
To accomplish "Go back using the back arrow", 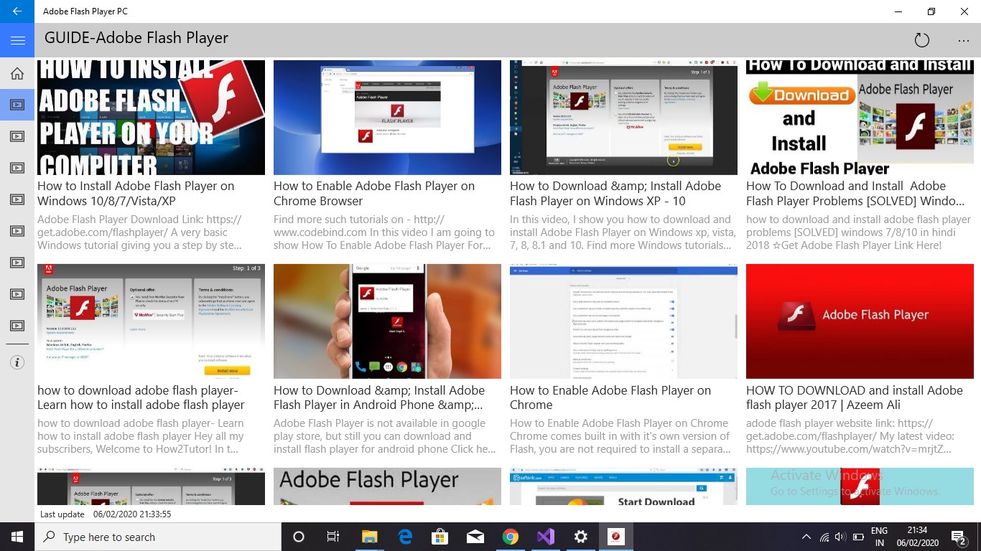I will click(x=17, y=11).
